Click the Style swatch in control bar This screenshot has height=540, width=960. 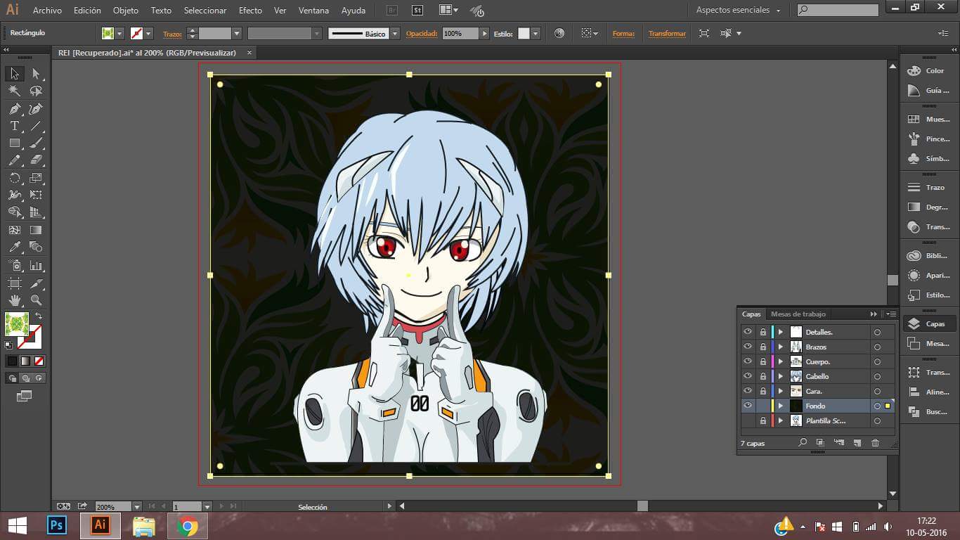(524, 33)
